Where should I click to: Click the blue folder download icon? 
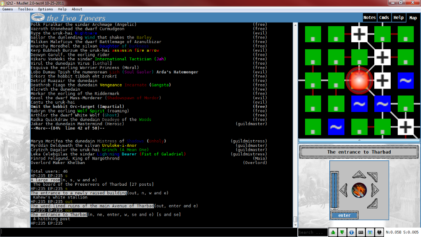pyautogui.click(x=370, y=232)
